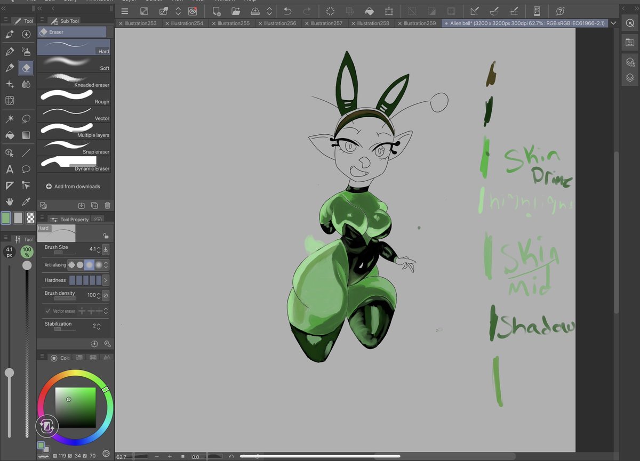Open the Tool Property wrench settings
The image size is (640, 461).
(107, 344)
